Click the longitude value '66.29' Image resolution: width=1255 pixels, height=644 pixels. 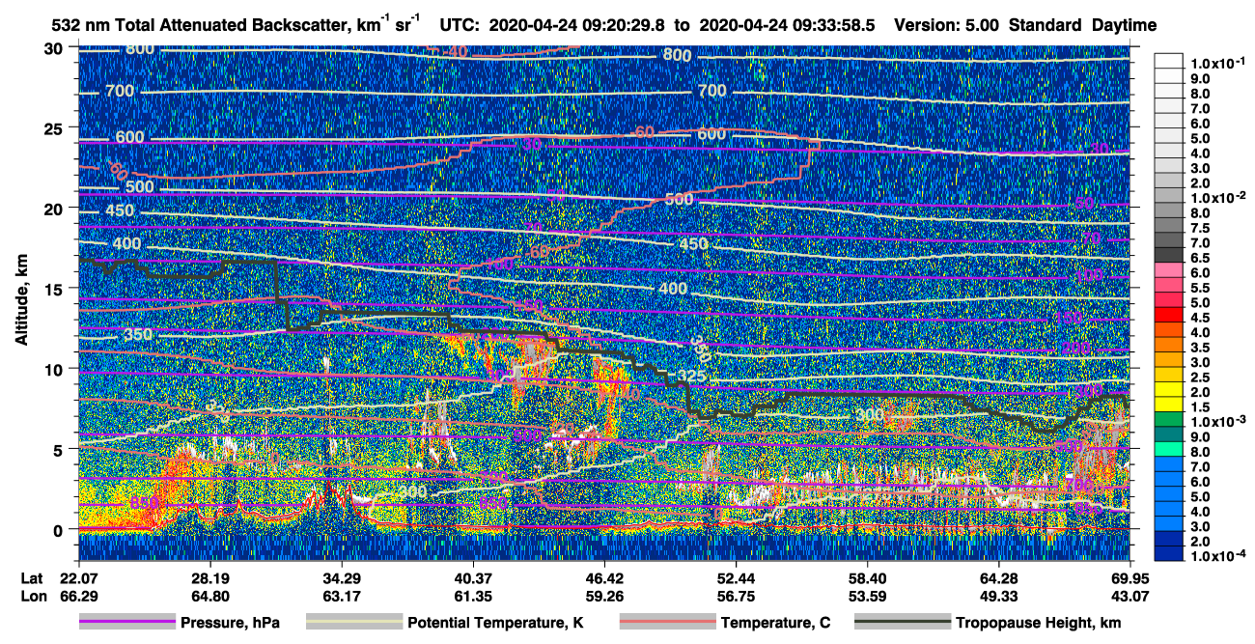[x=78, y=596]
